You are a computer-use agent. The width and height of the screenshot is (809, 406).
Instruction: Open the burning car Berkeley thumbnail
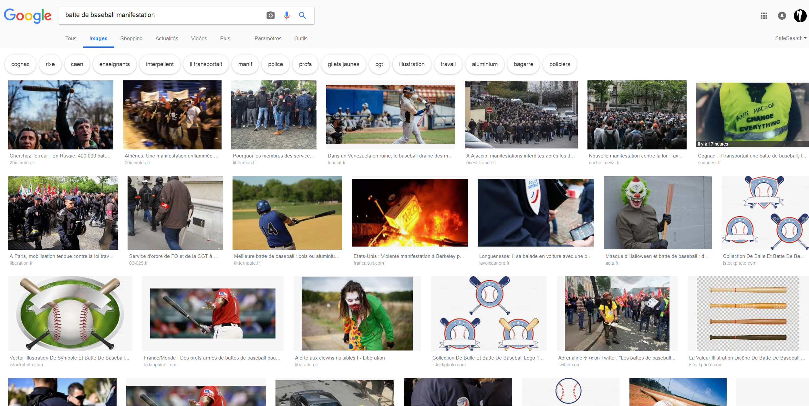(410, 213)
